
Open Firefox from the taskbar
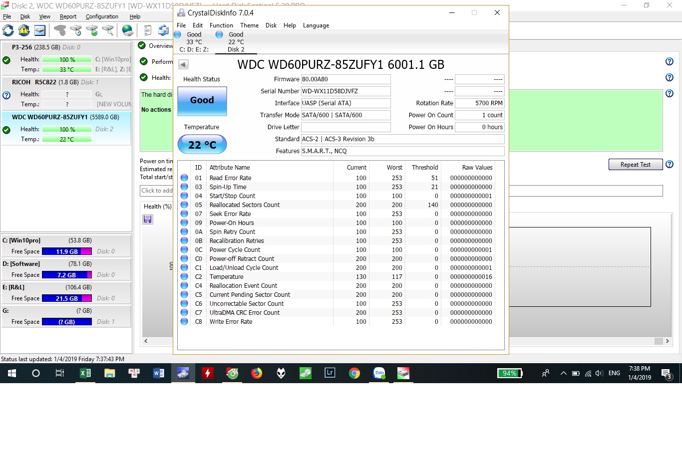pyautogui.click(x=257, y=373)
